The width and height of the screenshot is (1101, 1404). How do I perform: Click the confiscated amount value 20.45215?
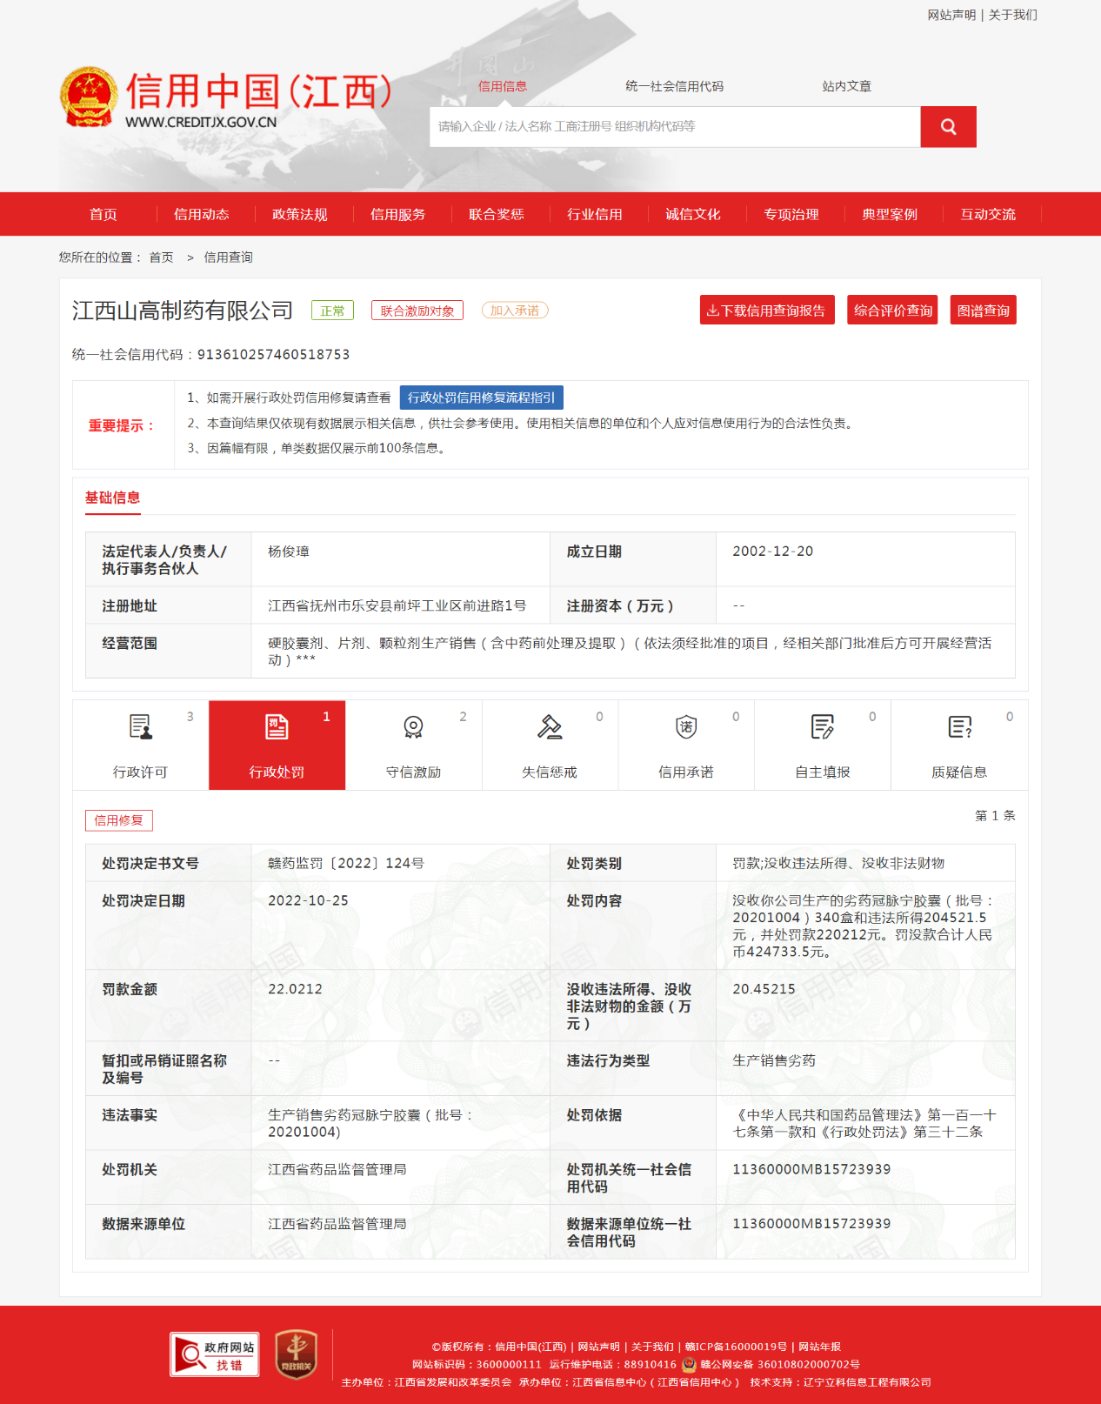(764, 989)
